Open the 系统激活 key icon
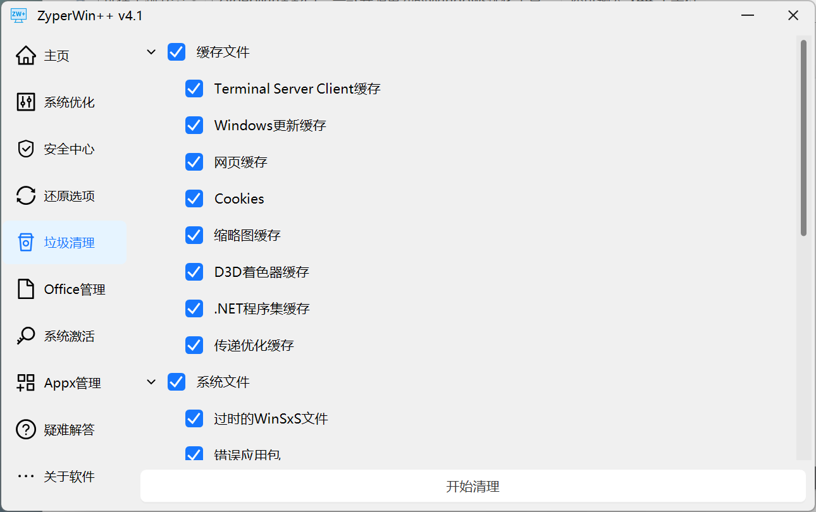 point(26,336)
